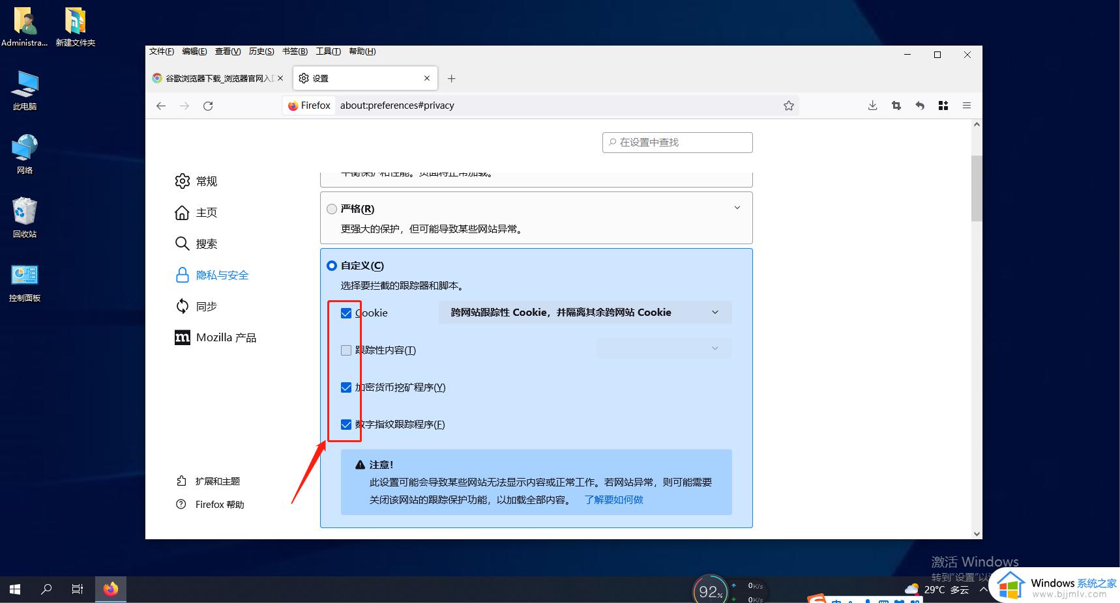Open Firefox 帮助 link
The width and height of the screenshot is (1120, 603).
click(210, 505)
